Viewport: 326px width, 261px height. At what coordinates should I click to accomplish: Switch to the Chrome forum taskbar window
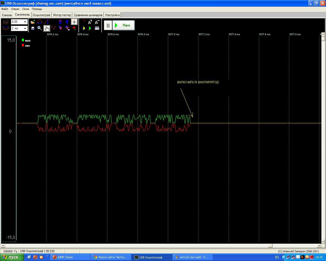pyautogui.click(x=111, y=257)
